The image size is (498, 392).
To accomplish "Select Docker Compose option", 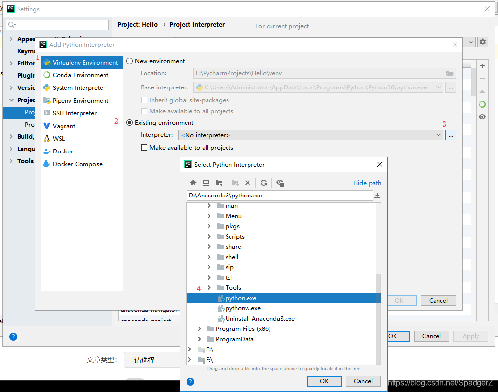I will [x=82, y=164].
